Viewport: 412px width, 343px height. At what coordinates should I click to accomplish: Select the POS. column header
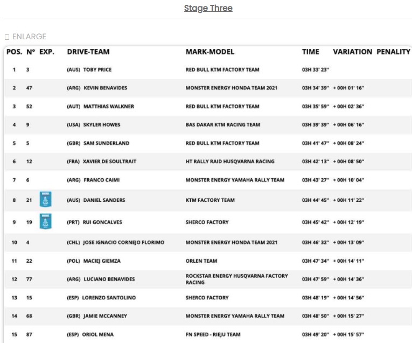(x=14, y=52)
